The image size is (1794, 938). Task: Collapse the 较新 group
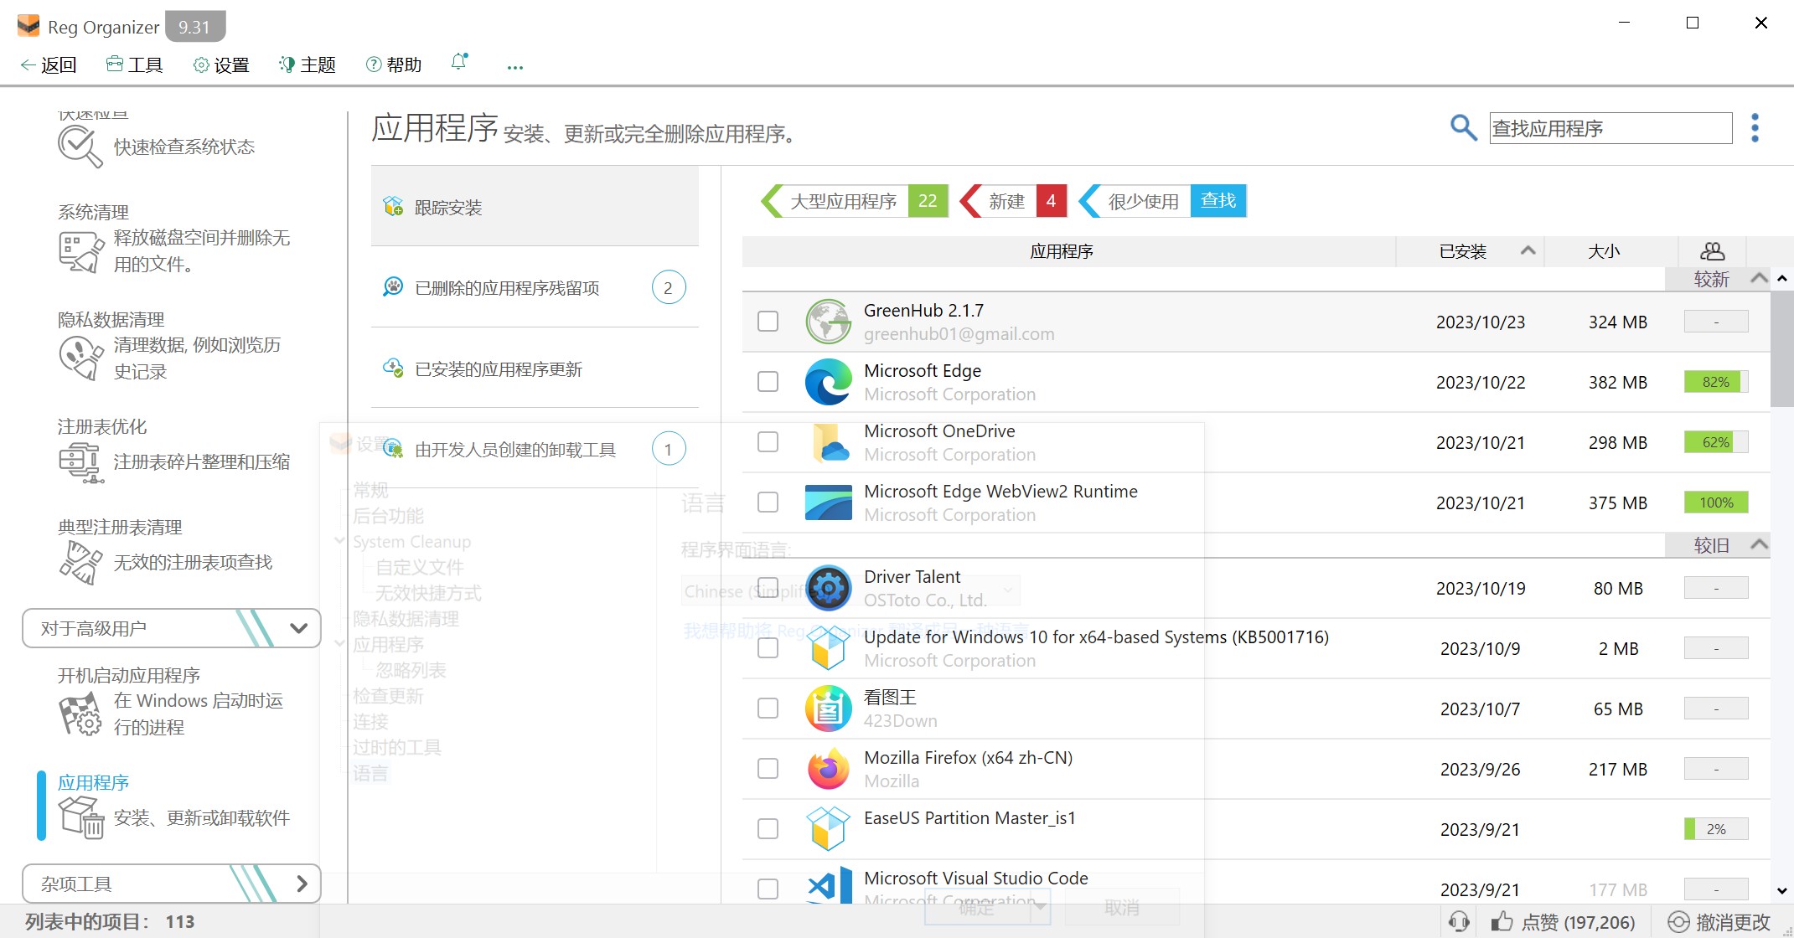tap(1759, 278)
